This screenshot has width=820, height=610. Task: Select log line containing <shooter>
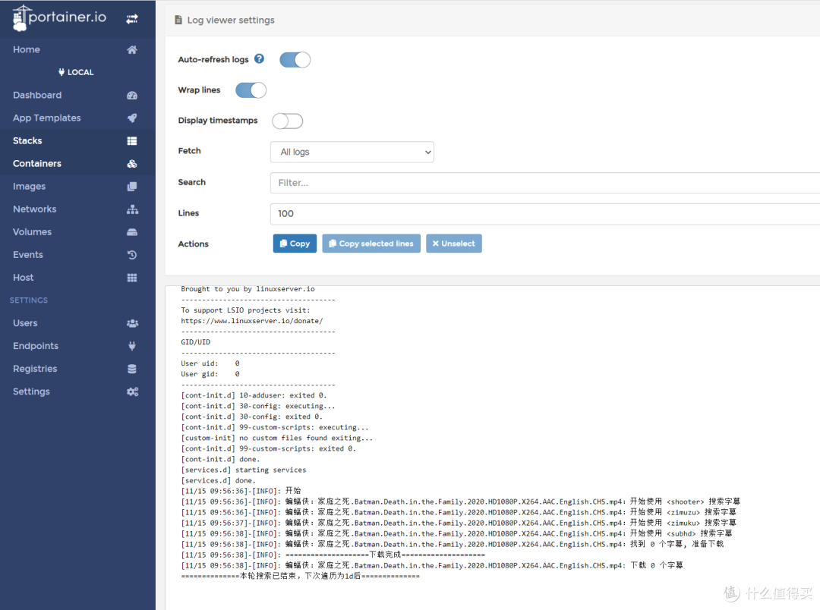coord(461,502)
